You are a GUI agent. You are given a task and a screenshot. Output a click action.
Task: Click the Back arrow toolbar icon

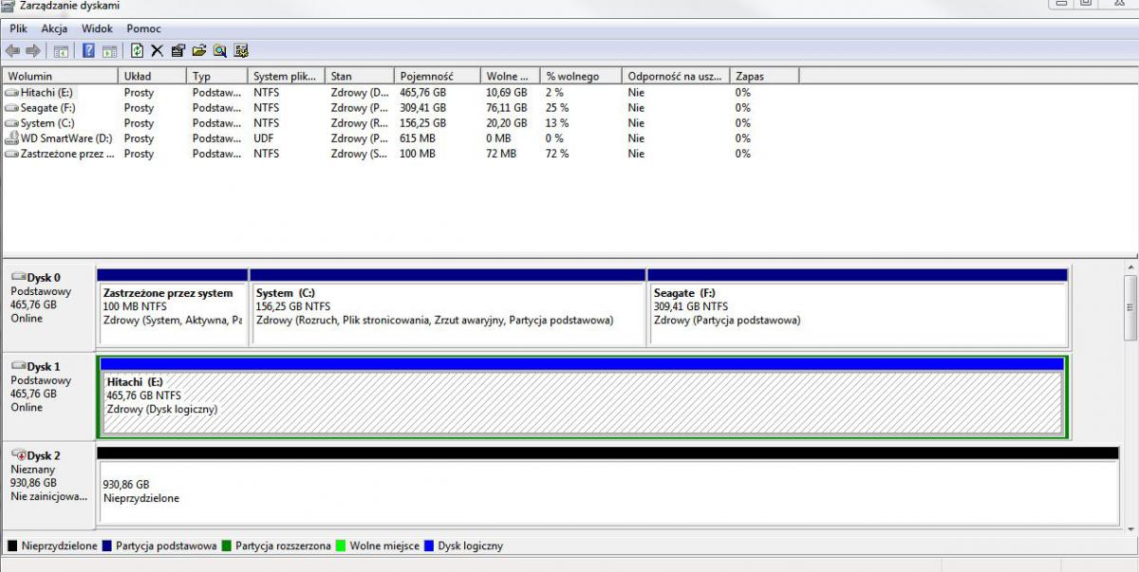coord(12,50)
